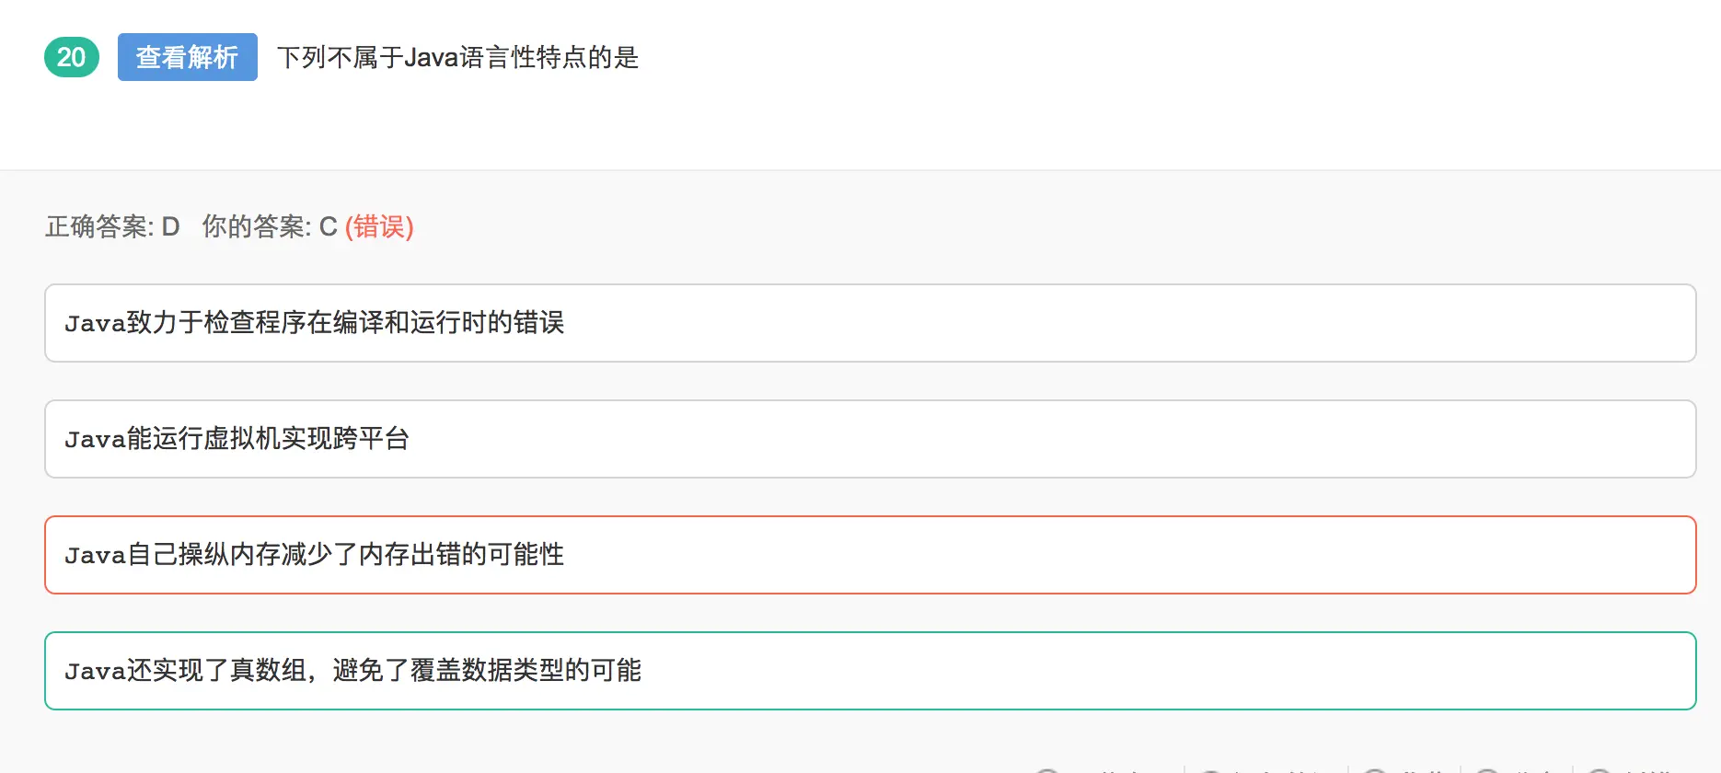Click the word Java in the question title
1721x773 pixels.
click(x=431, y=57)
